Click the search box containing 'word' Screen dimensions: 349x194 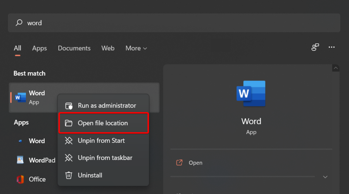[174, 23]
